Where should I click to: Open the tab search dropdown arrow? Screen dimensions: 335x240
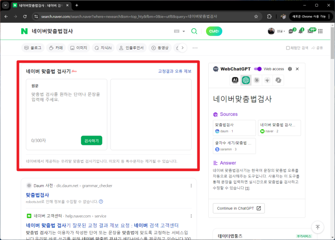point(5,5)
